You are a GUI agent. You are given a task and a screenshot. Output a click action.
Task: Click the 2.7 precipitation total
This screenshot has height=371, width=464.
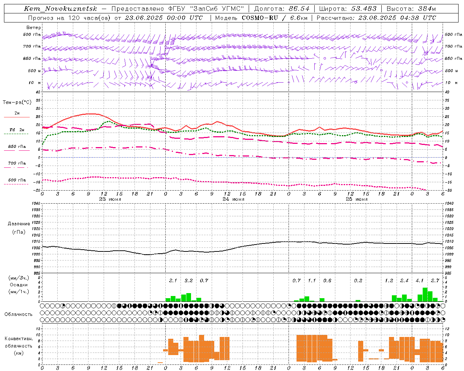point(435,280)
